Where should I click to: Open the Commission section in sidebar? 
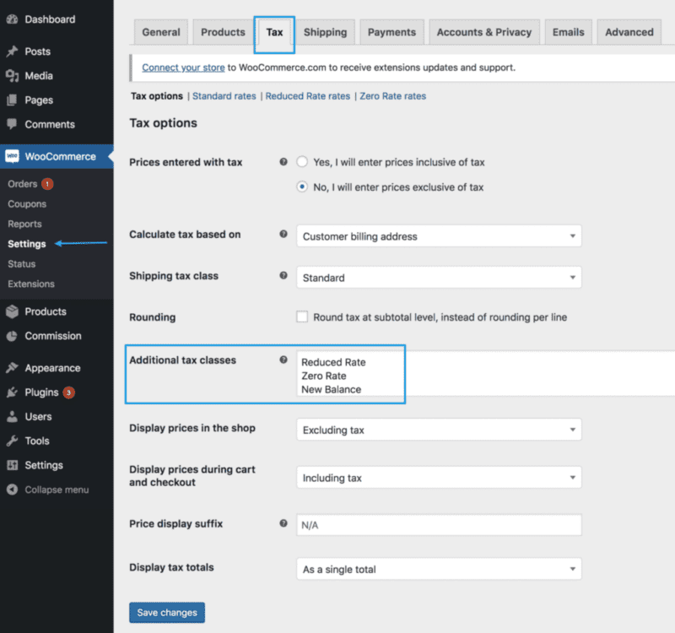[55, 336]
